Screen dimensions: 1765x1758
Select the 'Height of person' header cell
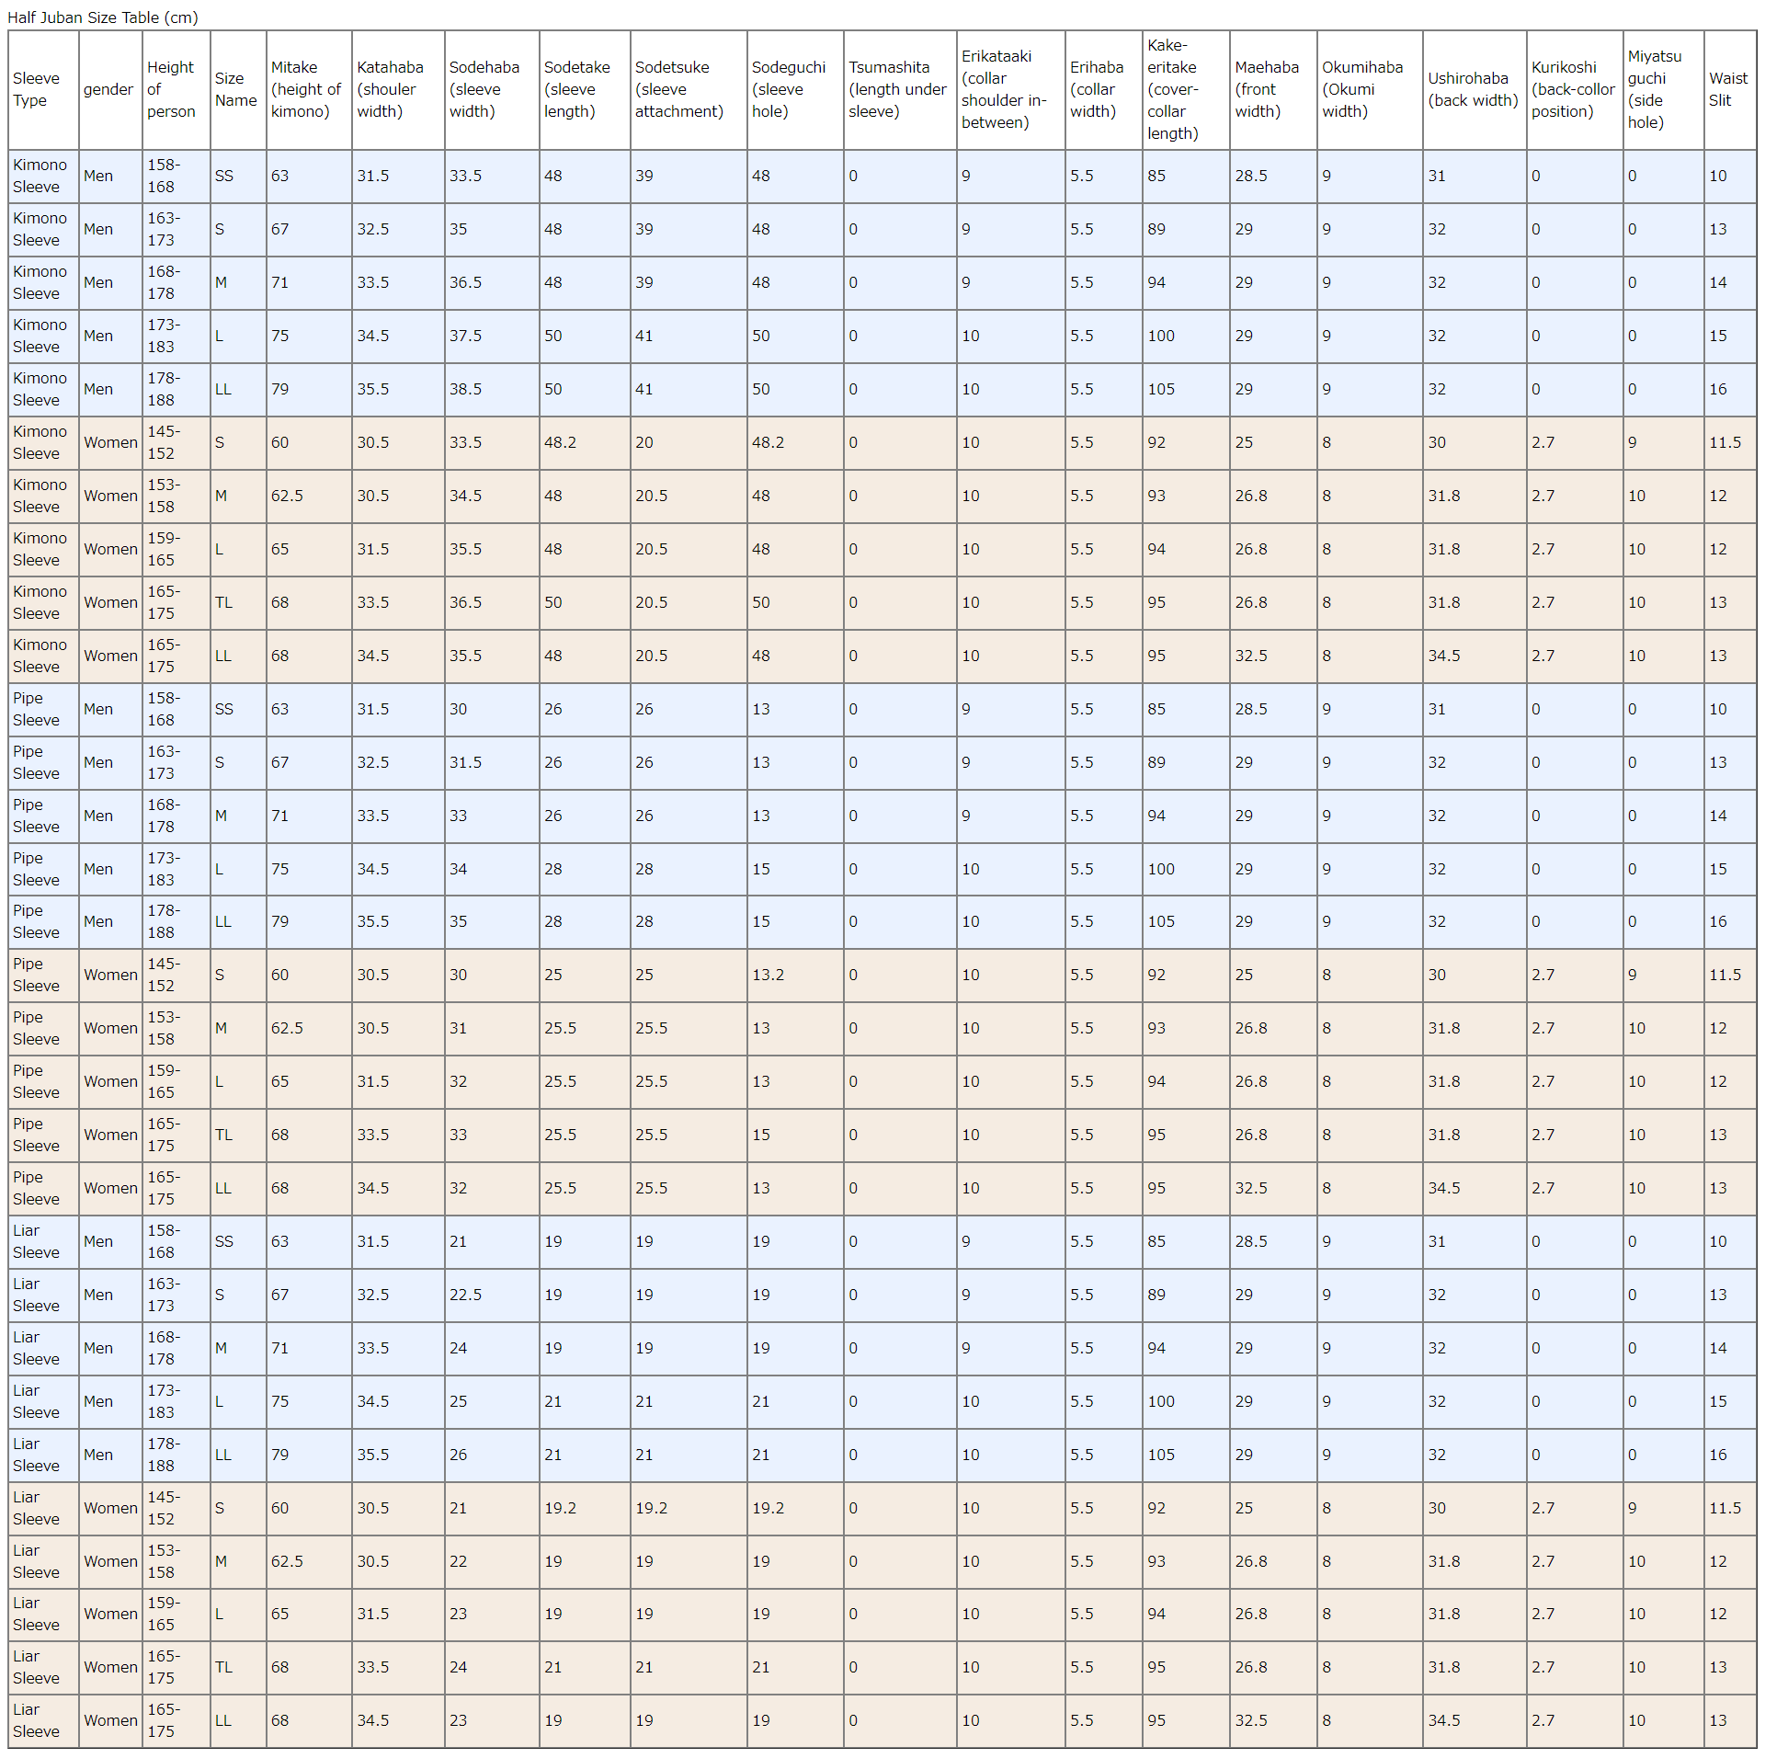pyautogui.click(x=171, y=89)
